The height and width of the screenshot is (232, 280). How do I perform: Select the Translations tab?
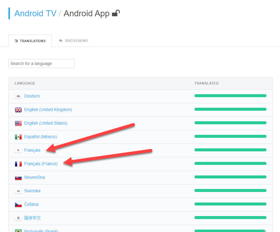tap(30, 41)
